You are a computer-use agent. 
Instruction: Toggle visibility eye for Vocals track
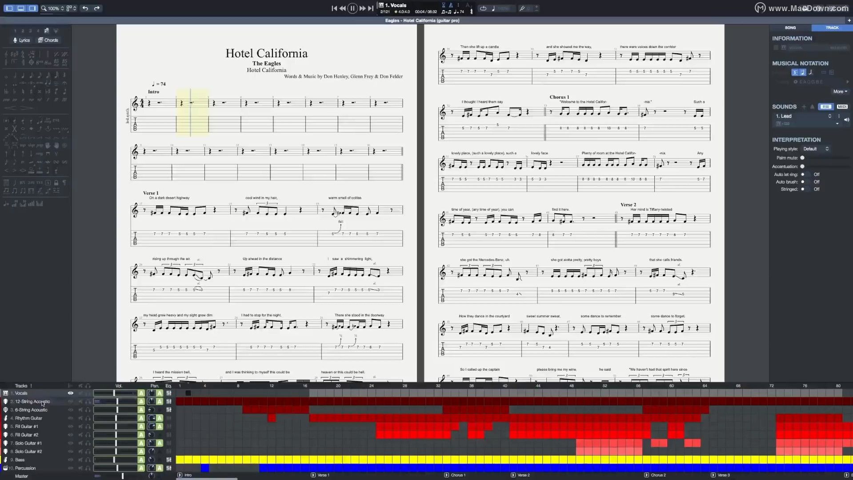click(70, 393)
